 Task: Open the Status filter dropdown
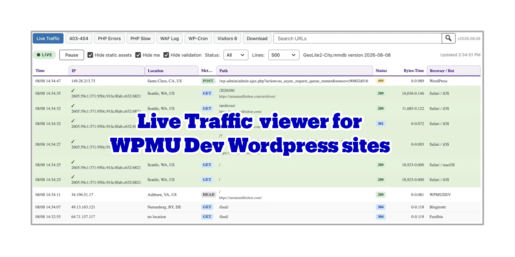pyautogui.click(x=236, y=55)
